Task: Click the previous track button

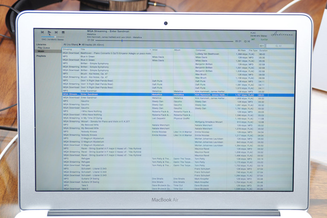Action: tap(42, 32)
